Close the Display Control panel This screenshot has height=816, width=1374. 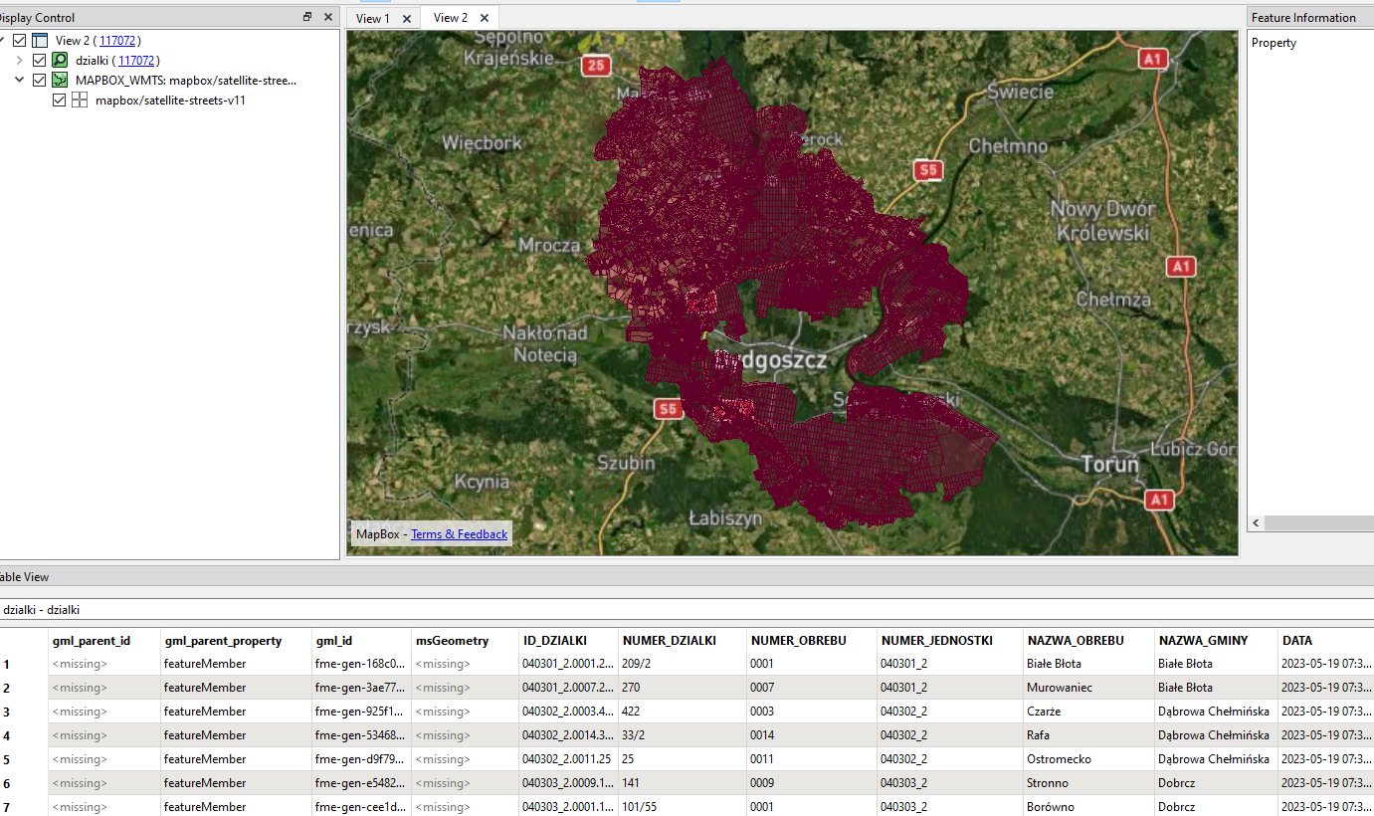pos(328,17)
